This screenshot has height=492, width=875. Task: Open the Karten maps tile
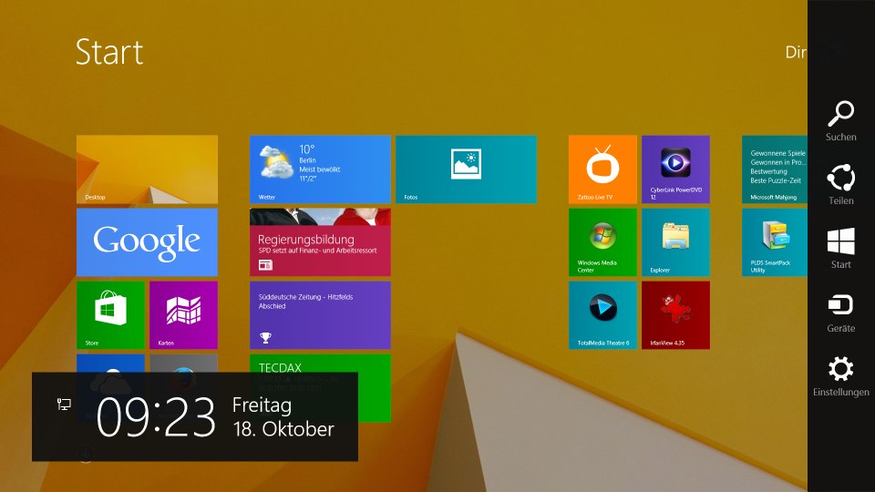(x=183, y=315)
